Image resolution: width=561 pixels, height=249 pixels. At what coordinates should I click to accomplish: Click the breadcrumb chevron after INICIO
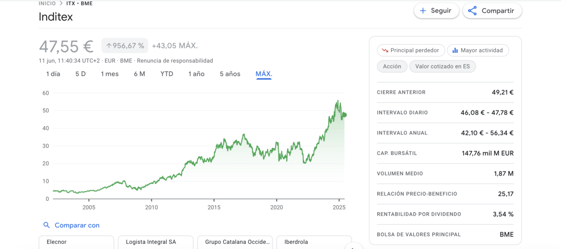coord(61,4)
